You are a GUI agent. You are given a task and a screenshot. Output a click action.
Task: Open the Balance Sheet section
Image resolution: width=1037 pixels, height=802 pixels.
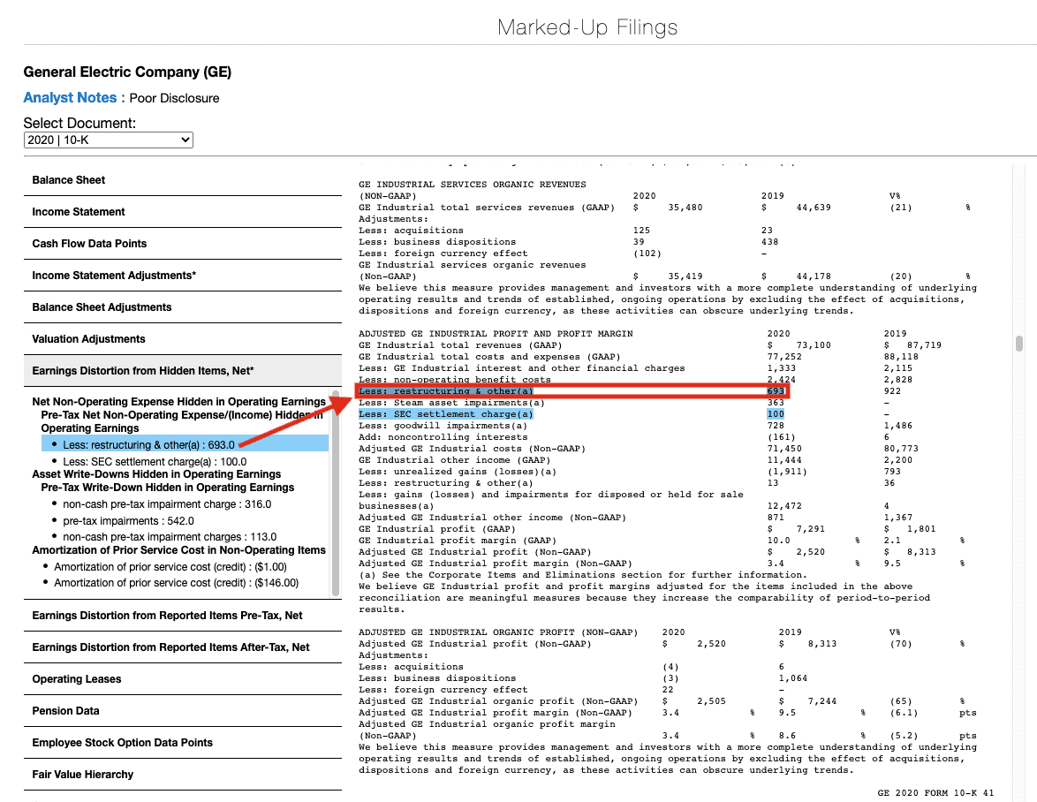183,180
